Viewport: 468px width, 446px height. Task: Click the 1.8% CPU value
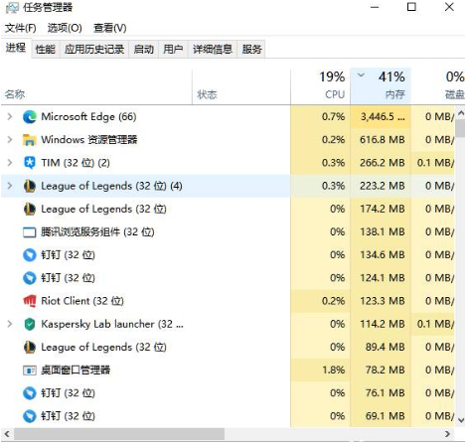(334, 371)
